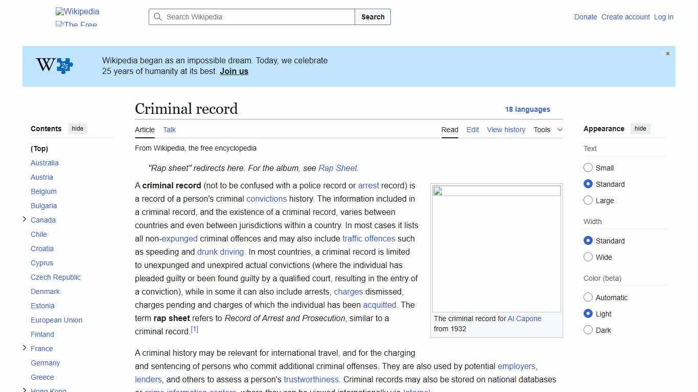This screenshot has height=392, width=698.
Task: Switch to the Talk tab
Action: pyautogui.click(x=169, y=130)
